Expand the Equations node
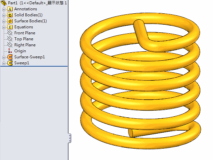This screenshot has height=160, width=213. point(4,27)
